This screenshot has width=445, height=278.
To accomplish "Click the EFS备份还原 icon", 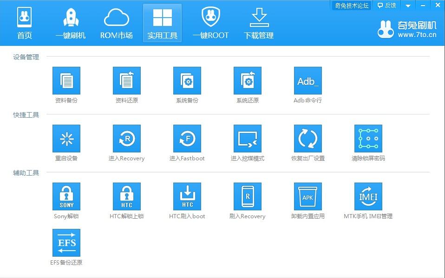I will point(66,243).
